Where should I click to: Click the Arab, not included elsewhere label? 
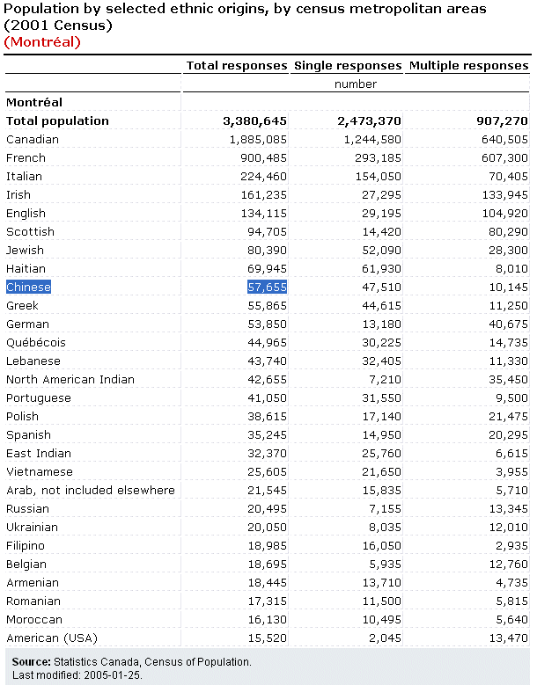coord(91,490)
